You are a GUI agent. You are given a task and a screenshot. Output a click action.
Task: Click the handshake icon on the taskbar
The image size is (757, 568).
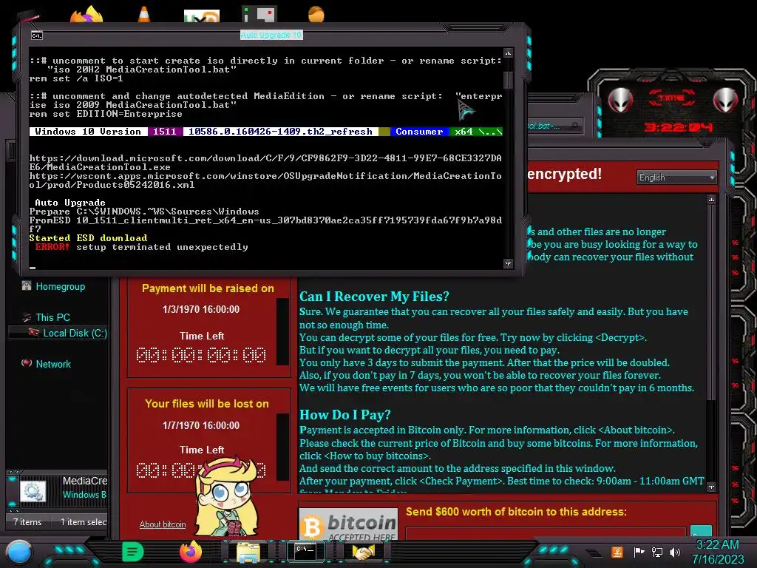click(x=364, y=552)
